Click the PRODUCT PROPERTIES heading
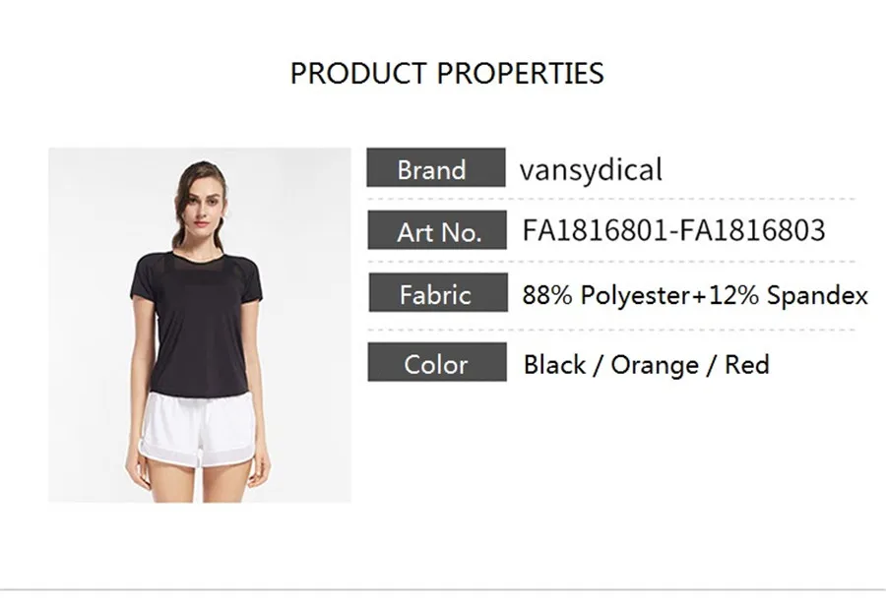Screen dimensions: 886x606 (x=447, y=74)
